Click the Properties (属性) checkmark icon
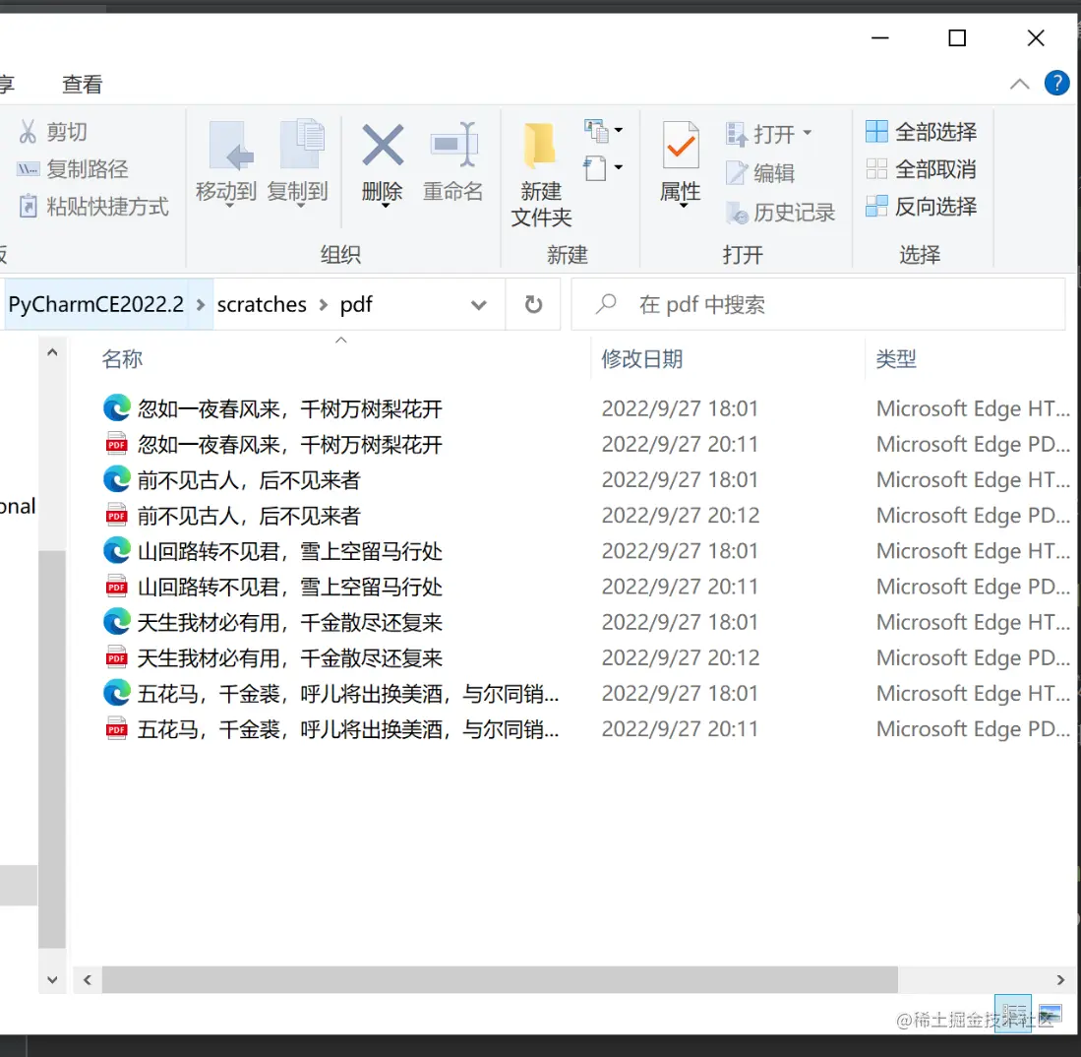This screenshot has width=1081, height=1057. point(681,145)
